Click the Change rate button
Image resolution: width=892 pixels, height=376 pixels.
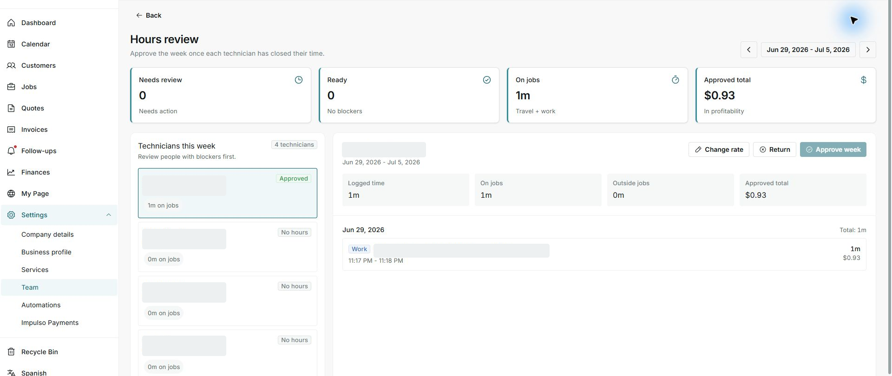tap(719, 149)
